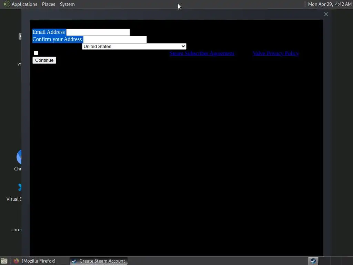Select Create Steam Account taskbar entry

(x=99, y=261)
